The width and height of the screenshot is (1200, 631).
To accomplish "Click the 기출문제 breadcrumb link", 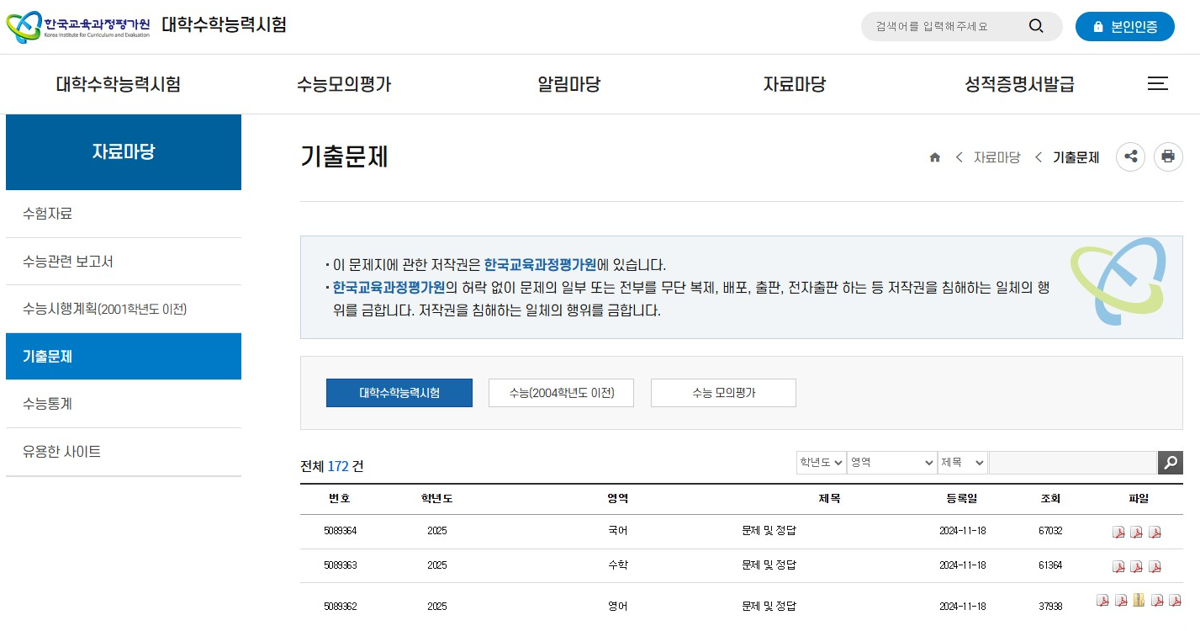I will coord(1076,157).
